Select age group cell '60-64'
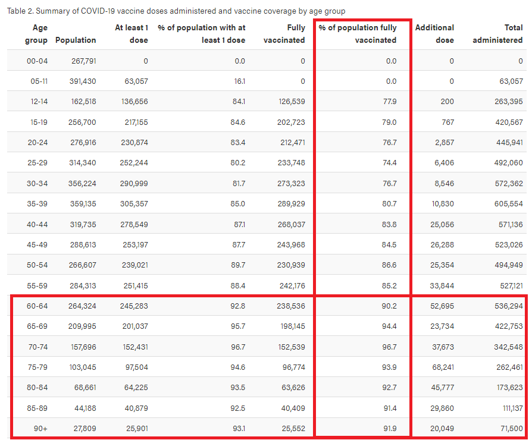Viewport: 529px width, 440px height. point(37,306)
